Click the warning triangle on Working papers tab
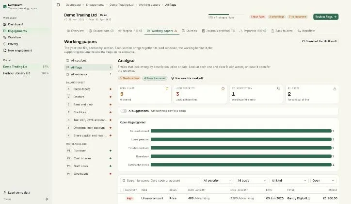 click(175, 31)
